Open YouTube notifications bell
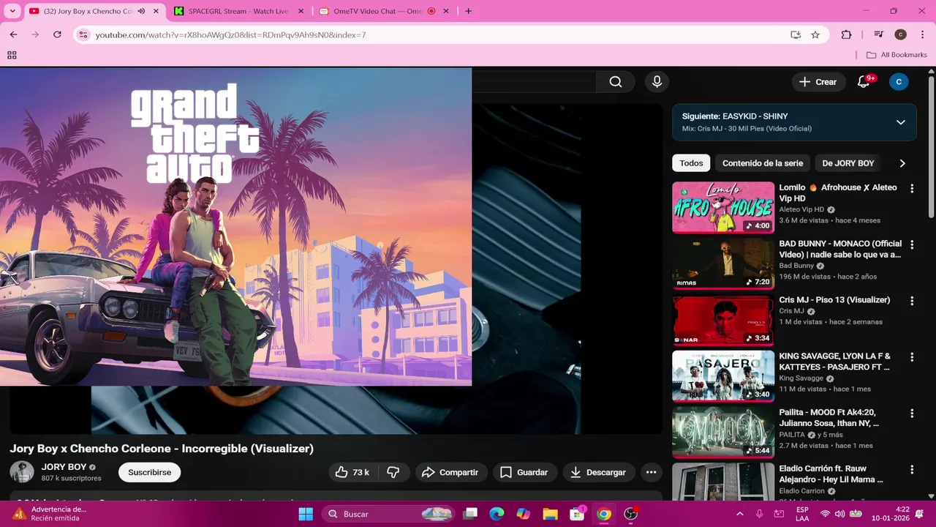 864,82
